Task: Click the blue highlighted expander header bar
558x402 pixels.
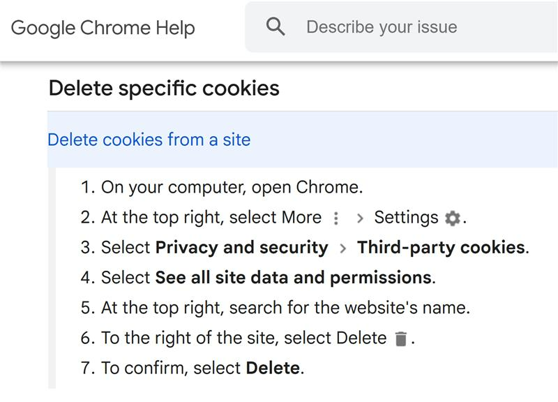Action: click(x=303, y=139)
